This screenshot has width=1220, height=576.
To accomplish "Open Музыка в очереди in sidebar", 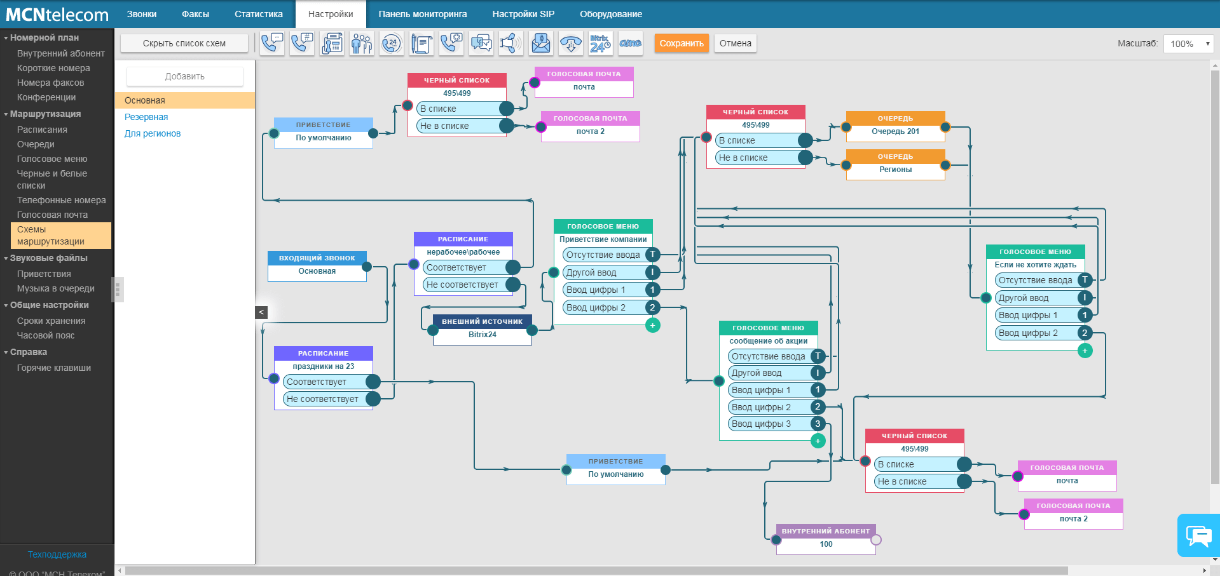I will (x=56, y=288).
